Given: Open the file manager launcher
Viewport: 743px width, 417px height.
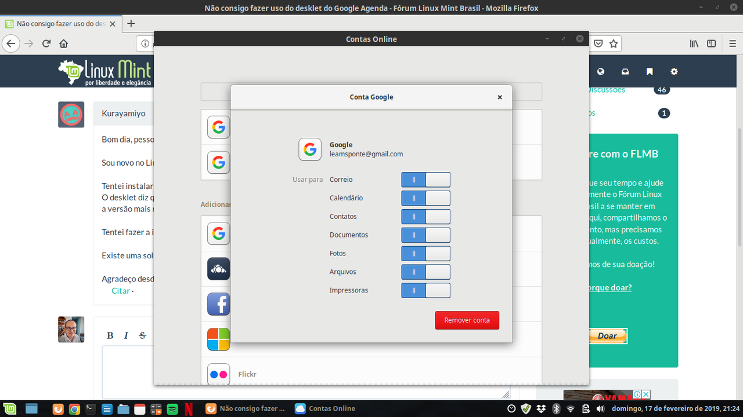Looking at the screenshot, I should coord(123,408).
